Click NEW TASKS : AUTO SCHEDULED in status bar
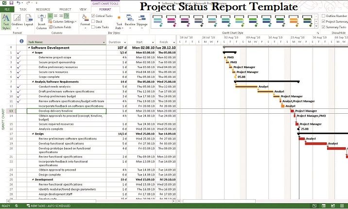The width and height of the screenshot is (348, 209). tap(49, 206)
